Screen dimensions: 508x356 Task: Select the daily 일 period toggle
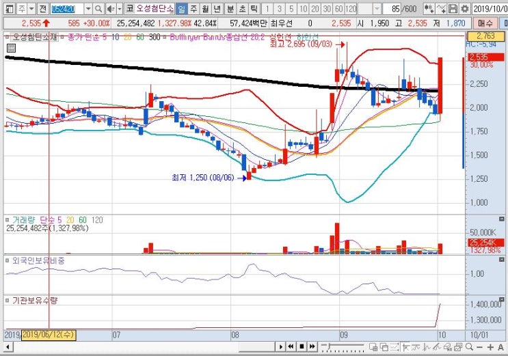tap(181, 9)
